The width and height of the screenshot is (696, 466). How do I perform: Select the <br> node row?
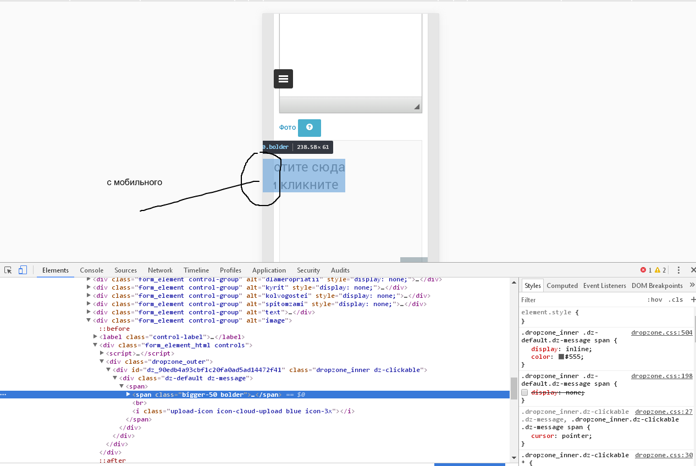point(139,403)
